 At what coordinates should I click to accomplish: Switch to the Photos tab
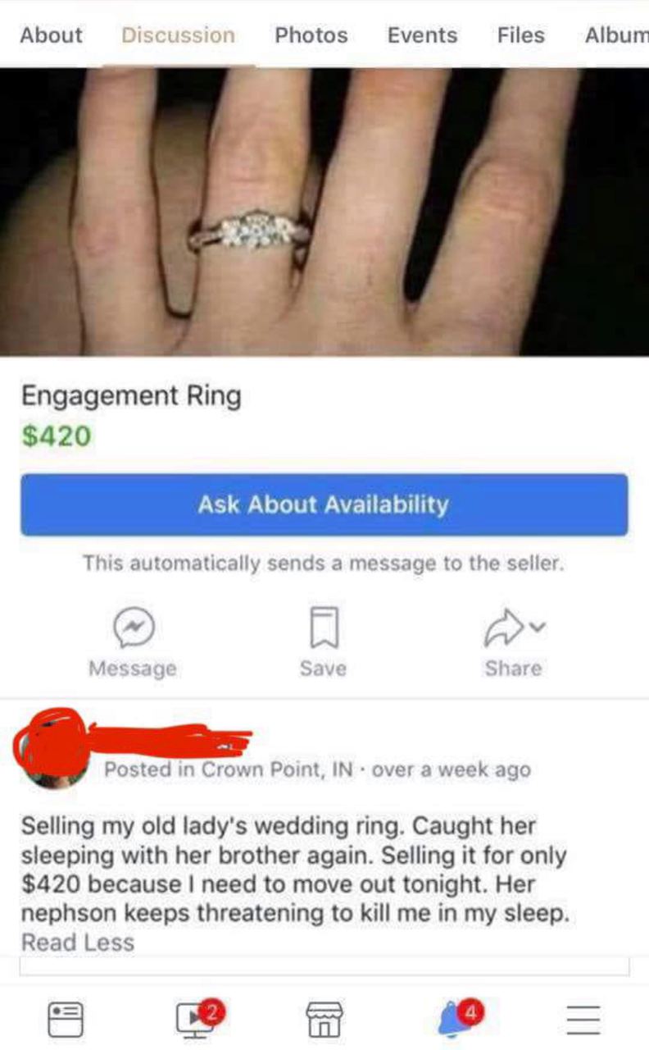[x=311, y=35]
